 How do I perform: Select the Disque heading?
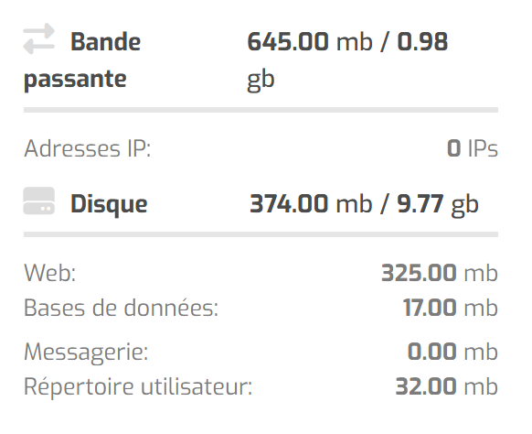(x=109, y=204)
